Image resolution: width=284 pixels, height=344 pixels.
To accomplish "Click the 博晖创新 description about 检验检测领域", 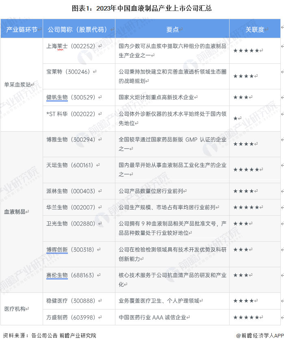I will [x=173, y=254].
